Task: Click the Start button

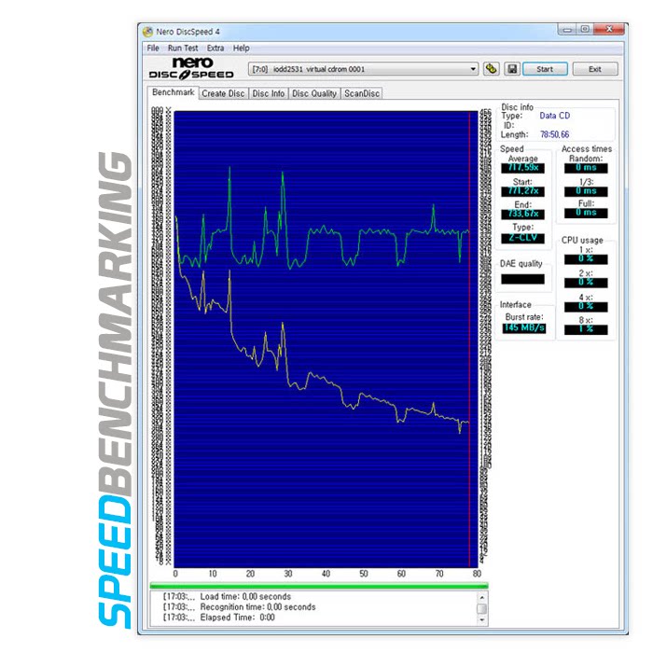Action: point(545,69)
